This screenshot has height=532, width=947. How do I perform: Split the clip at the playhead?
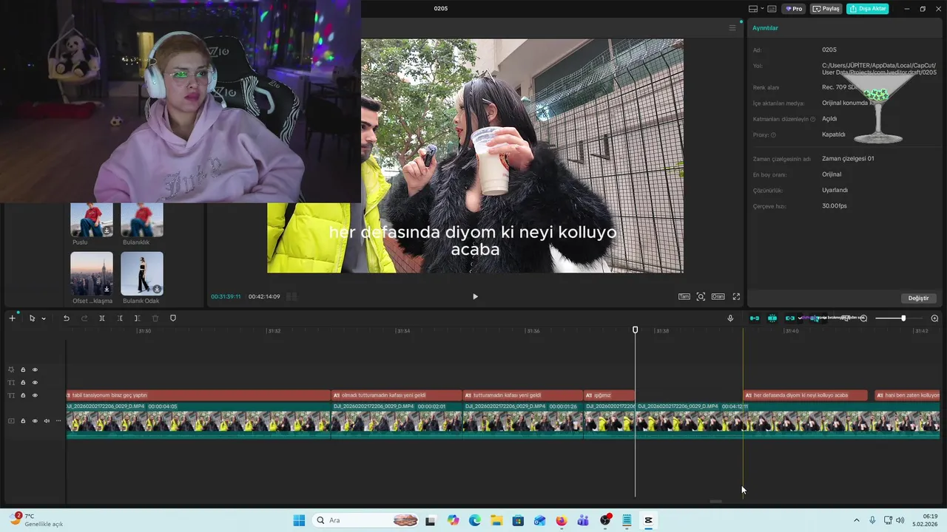click(101, 318)
